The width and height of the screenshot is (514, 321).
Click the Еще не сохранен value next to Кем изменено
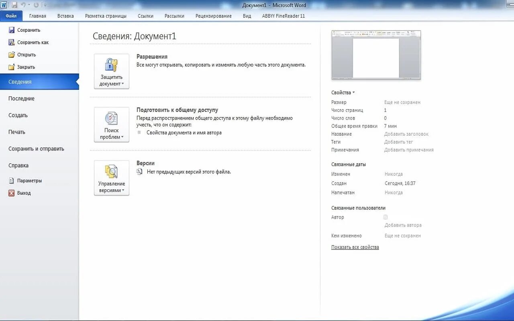[x=403, y=236]
